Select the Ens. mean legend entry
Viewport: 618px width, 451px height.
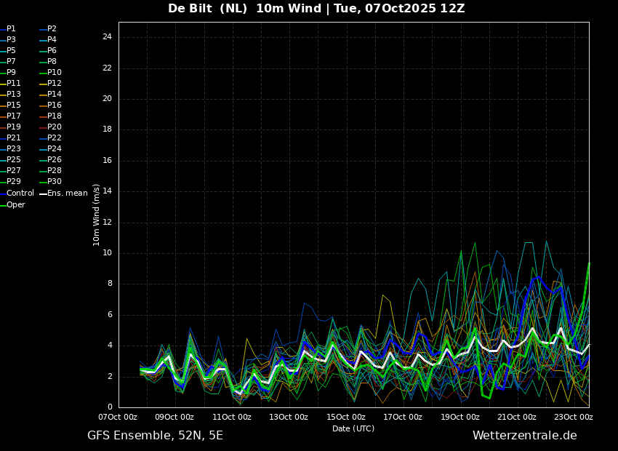(x=63, y=193)
